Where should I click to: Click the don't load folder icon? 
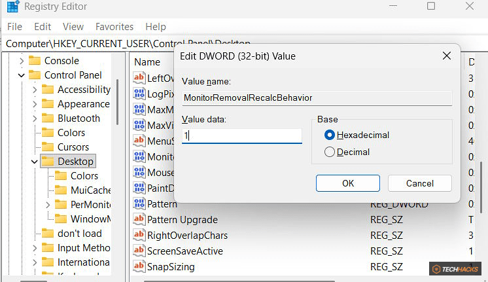click(x=48, y=234)
